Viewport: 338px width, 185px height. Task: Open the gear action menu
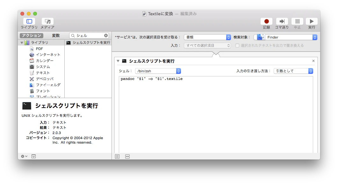tap(24, 156)
